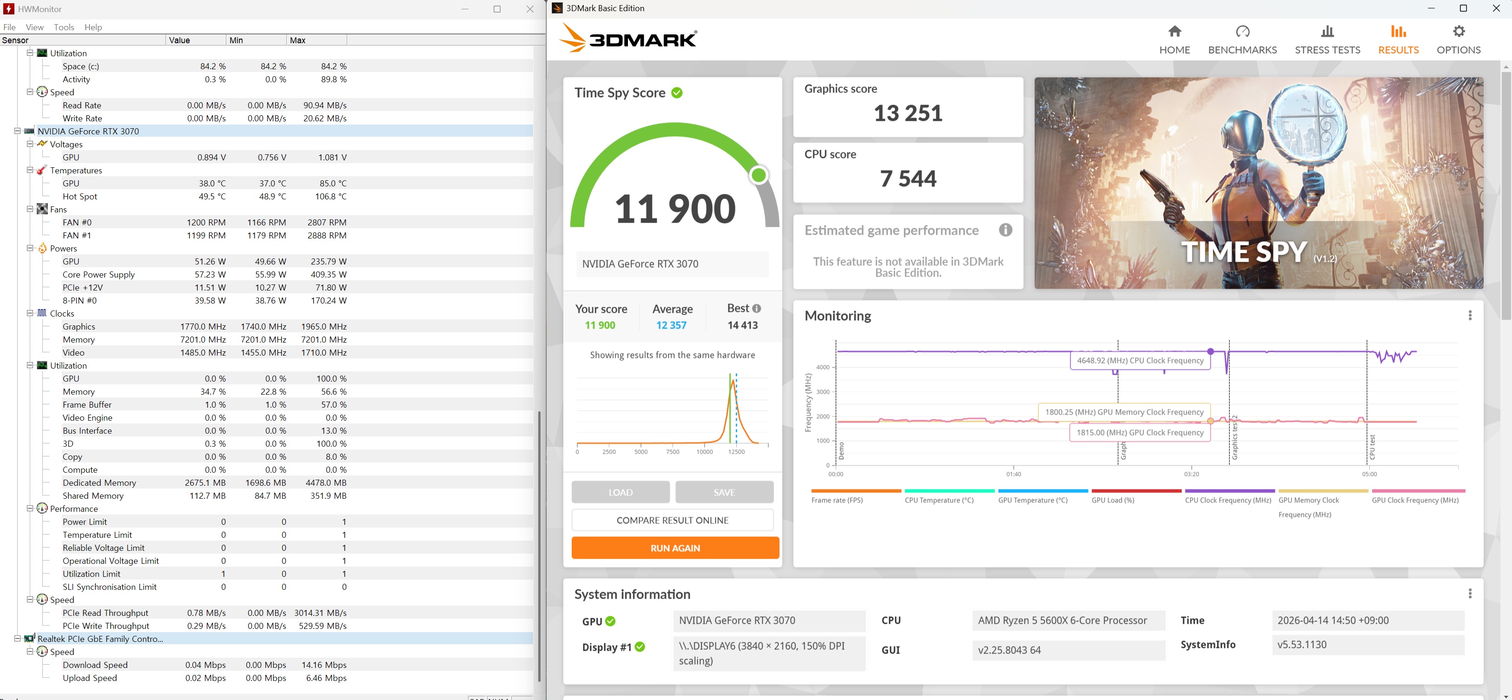The width and height of the screenshot is (1512, 700).
Task: Open OPTIONS gear icon
Action: point(1459,31)
